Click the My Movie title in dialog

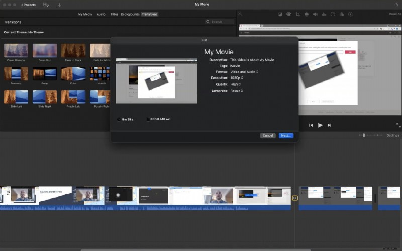[219, 52]
